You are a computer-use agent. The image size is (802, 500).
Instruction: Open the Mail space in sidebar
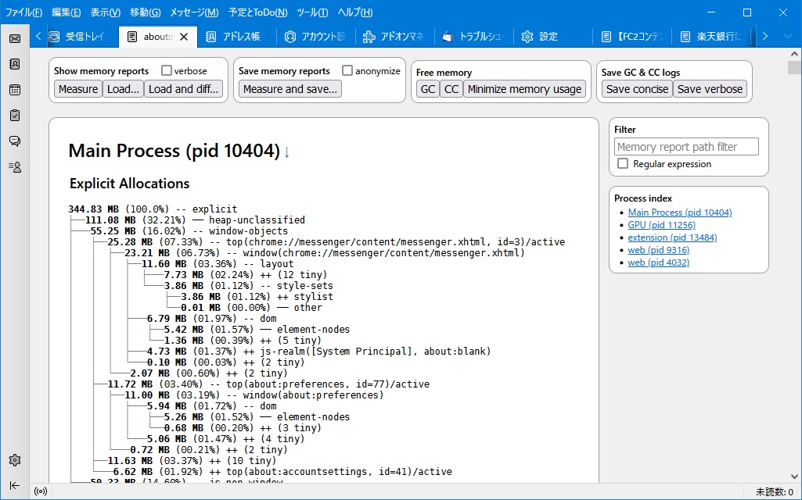(x=15, y=38)
